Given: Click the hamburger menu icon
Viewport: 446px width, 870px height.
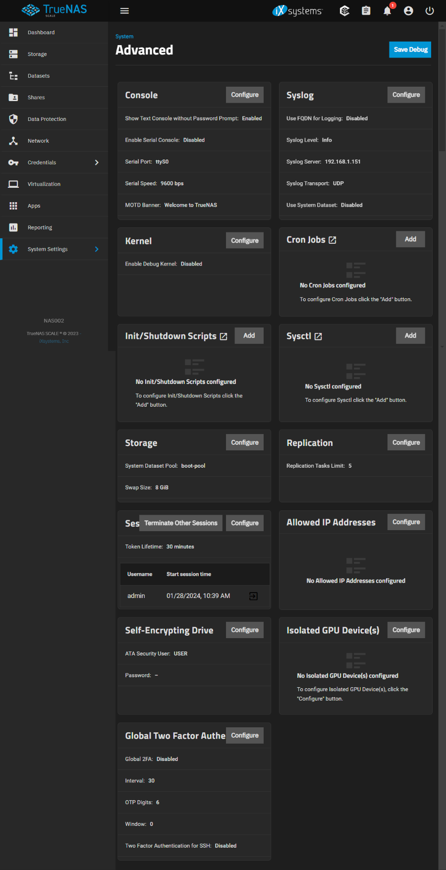Looking at the screenshot, I should [124, 11].
